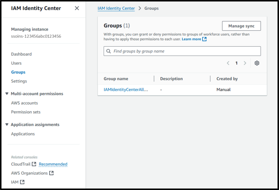
Task: Click the Related consoles label
Action: click(24, 157)
